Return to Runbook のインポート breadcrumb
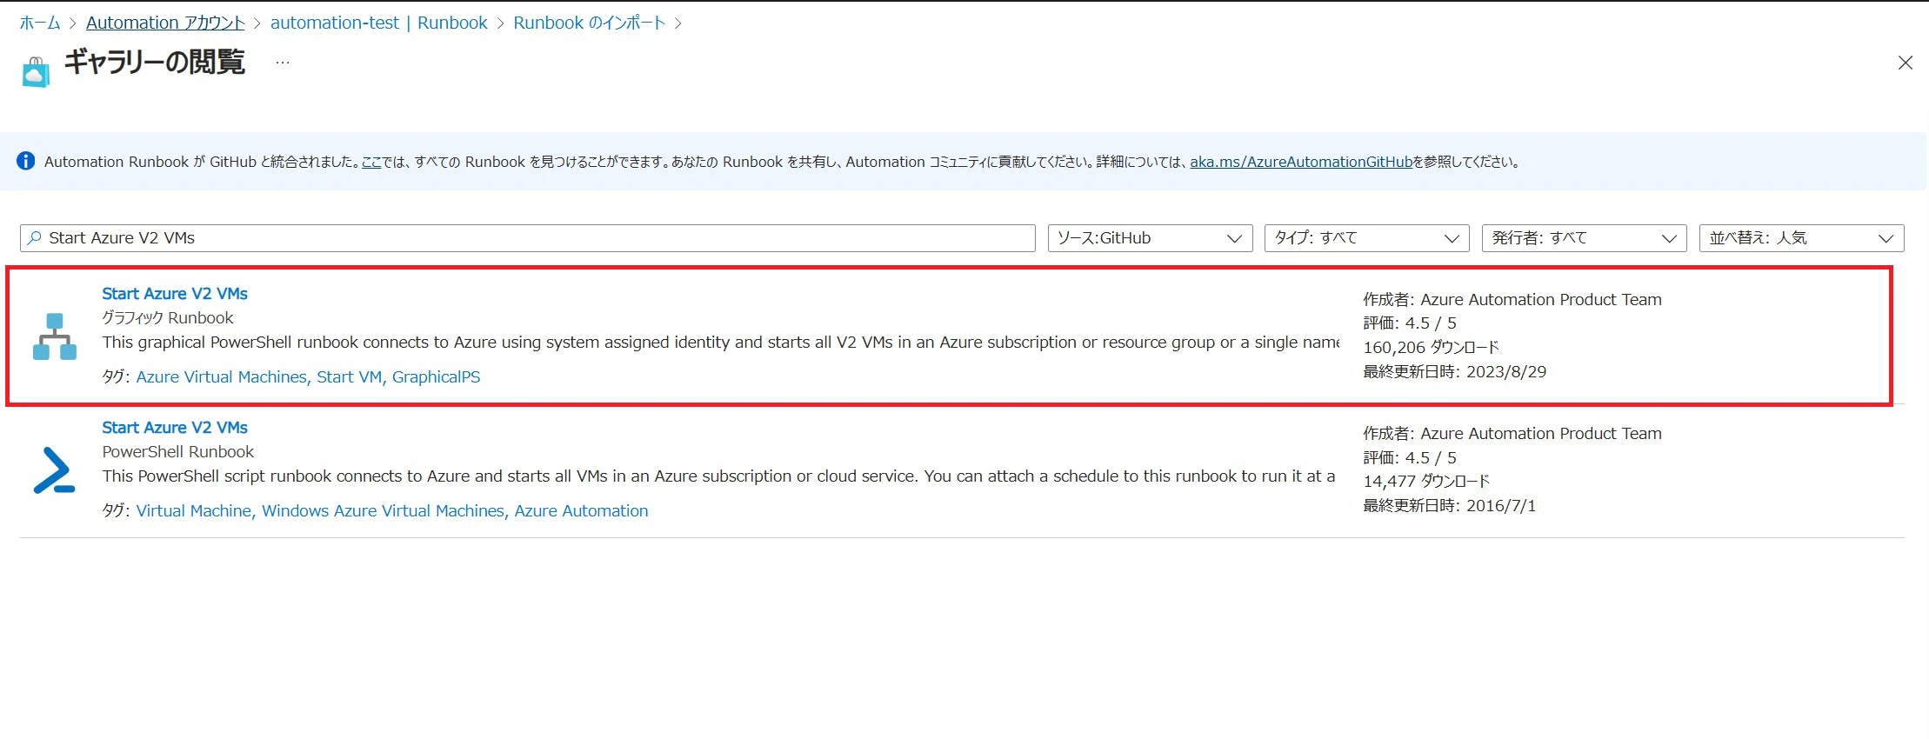The height and width of the screenshot is (739, 1929). point(589,23)
